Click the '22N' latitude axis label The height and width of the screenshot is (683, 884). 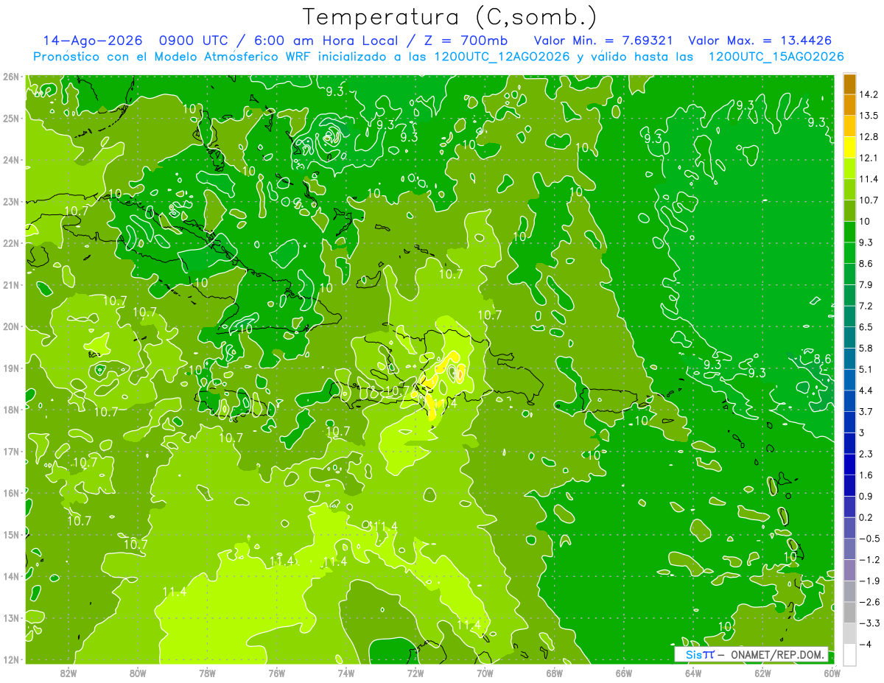[11, 242]
